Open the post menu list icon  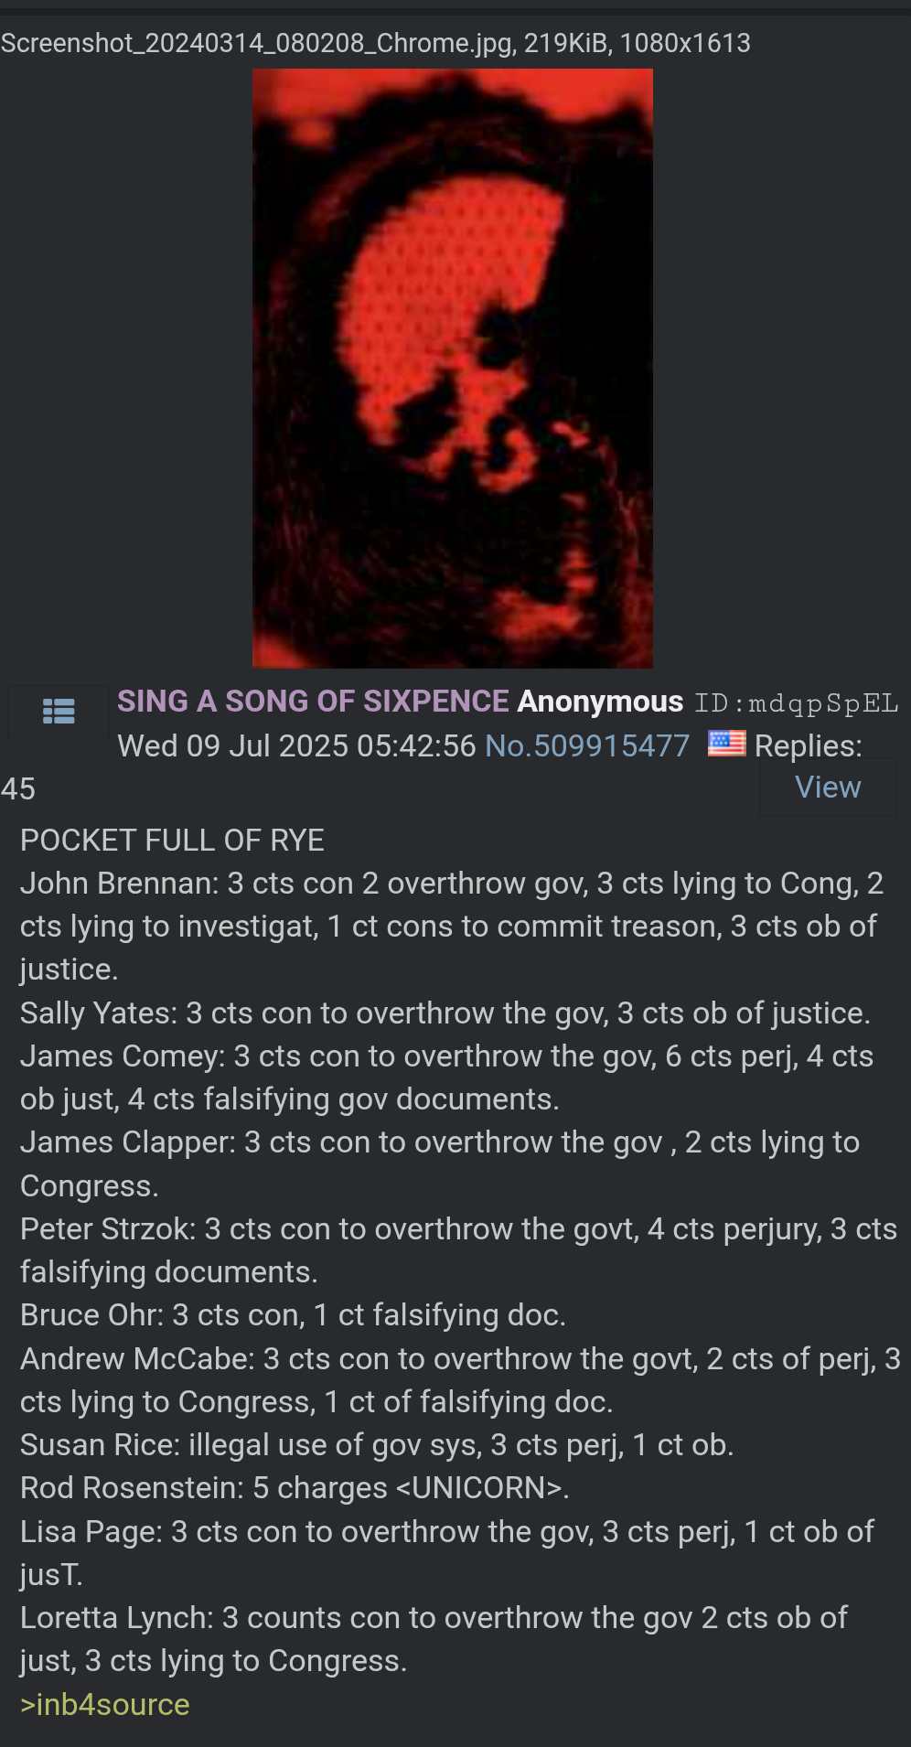pos(59,712)
